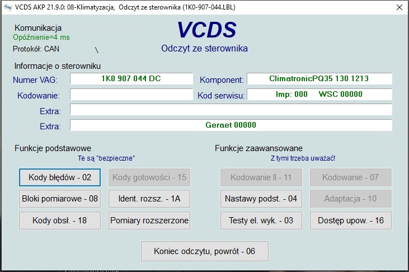Click the Numer VAG field 1K0 907 044 DC
409x272 pixels.
(131, 78)
